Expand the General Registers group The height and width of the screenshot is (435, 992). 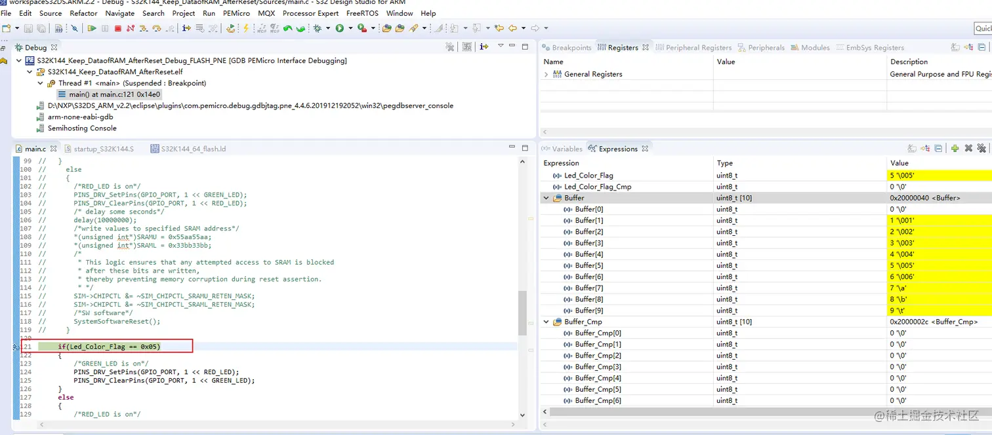[x=546, y=75]
